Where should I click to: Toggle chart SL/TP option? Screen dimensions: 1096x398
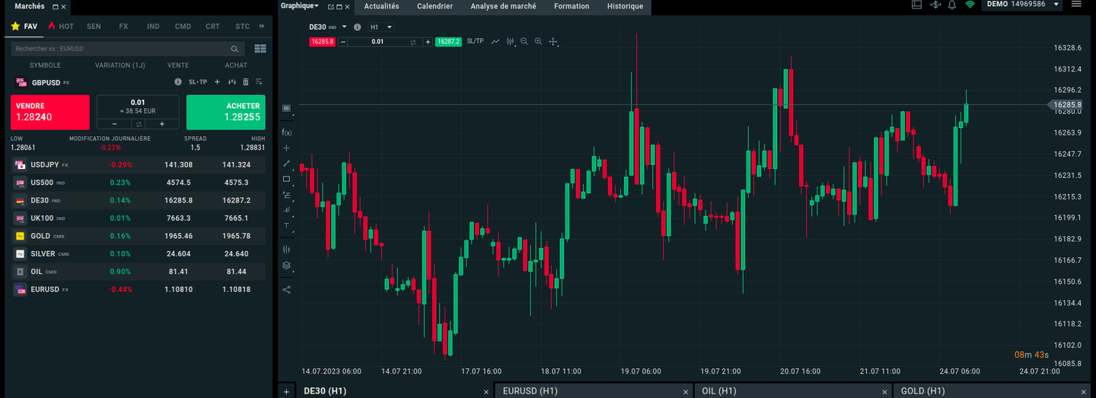point(475,41)
